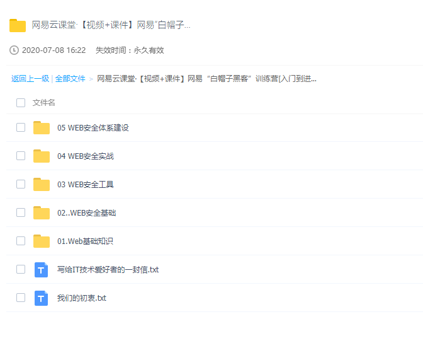Screen dimensions: 423x360
Task: Open folder icon for 02..WEB安全基础
Action: [42, 212]
